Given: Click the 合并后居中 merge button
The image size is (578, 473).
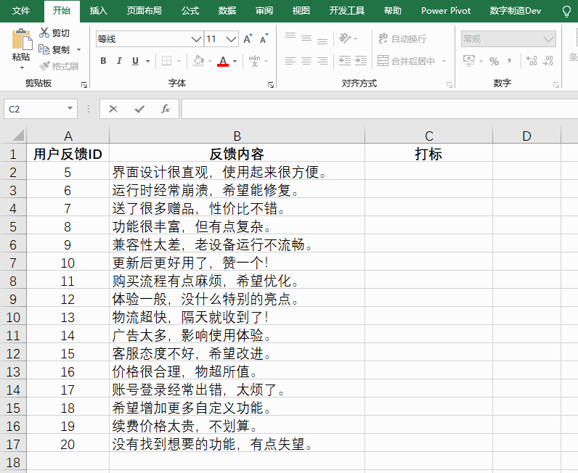Looking at the screenshot, I should [x=406, y=62].
